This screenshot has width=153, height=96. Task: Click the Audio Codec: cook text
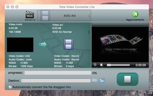(20, 59)
